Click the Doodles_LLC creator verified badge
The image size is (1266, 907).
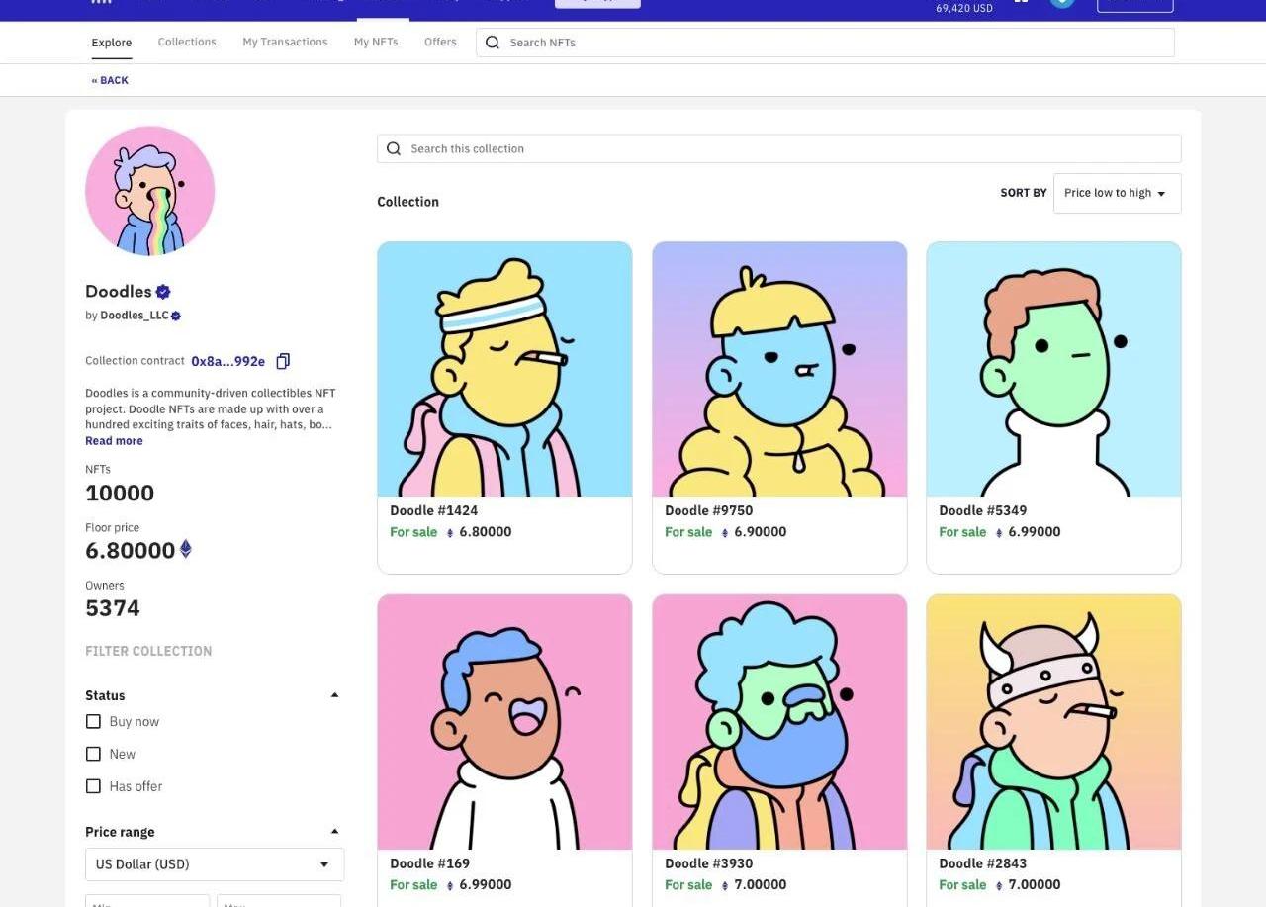[176, 316]
